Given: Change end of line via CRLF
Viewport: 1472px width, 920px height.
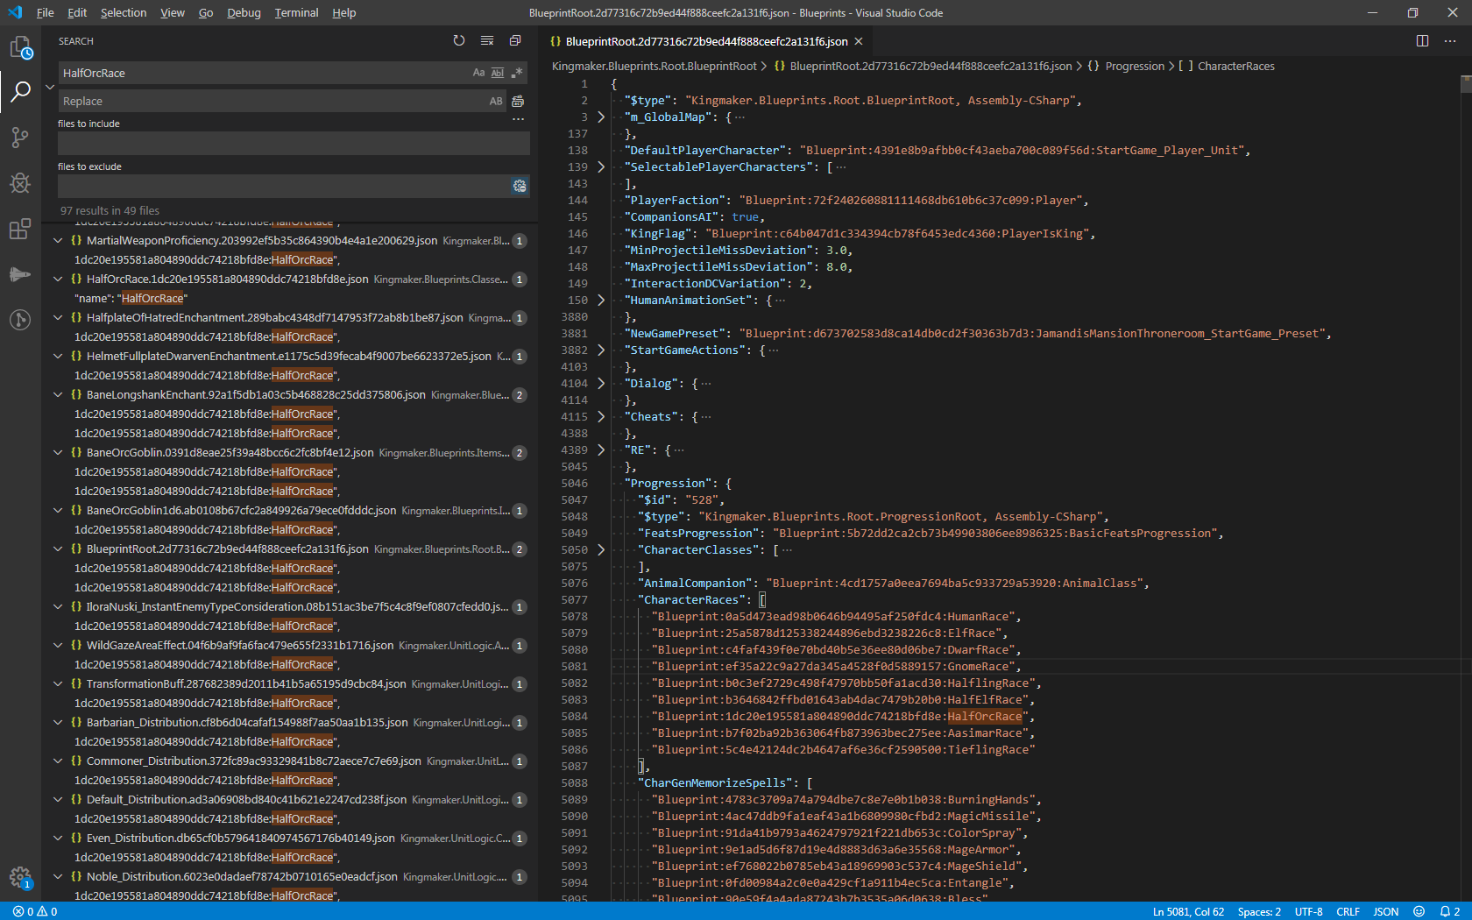Looking at the screenshot, I should tap(1348, 911).
